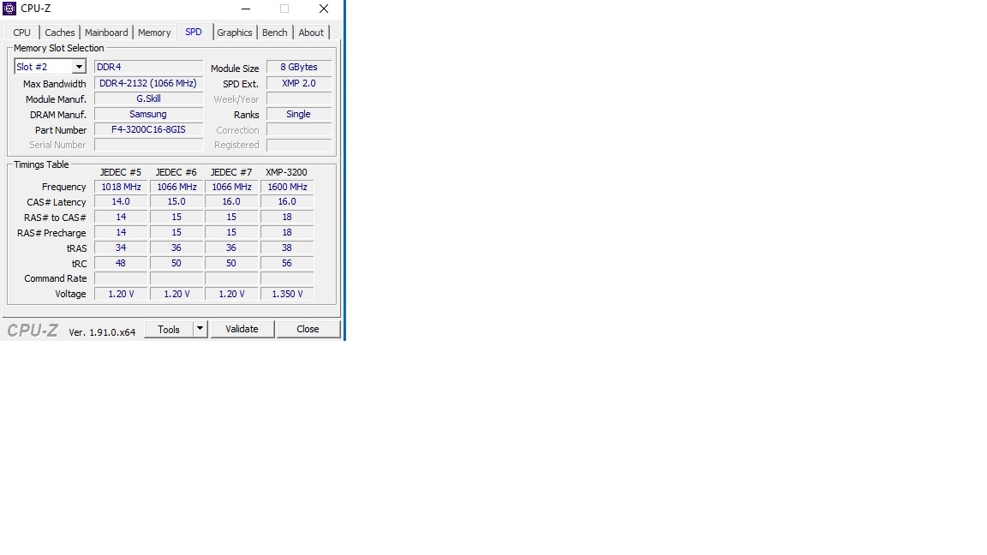Open the CPU tab

pyautogui.click(x=22, y=33)
